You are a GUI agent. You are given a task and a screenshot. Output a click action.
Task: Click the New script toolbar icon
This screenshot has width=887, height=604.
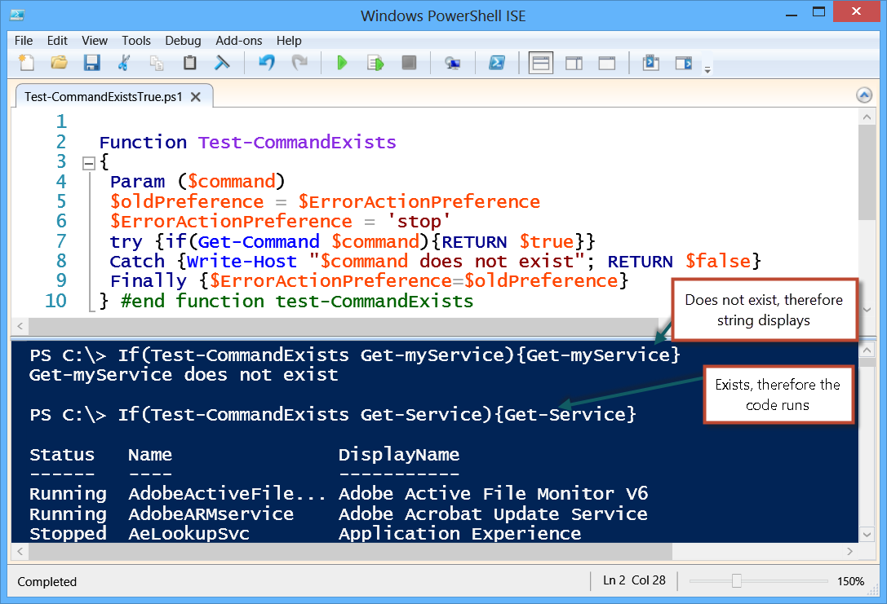[26, 62]
